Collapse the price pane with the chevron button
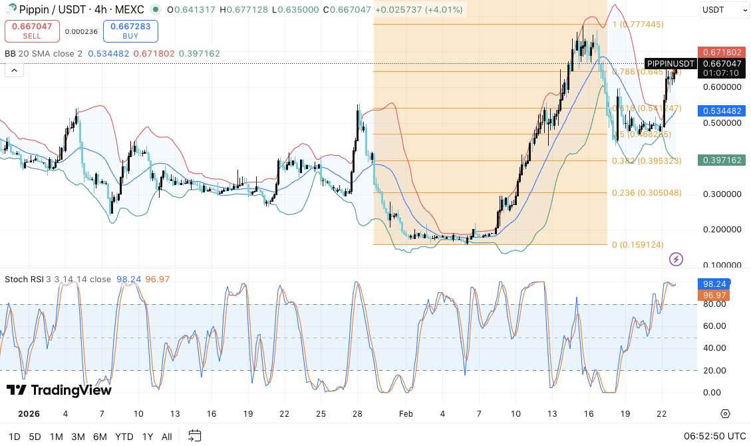This screenshot has height=446, width=751. coord(14,69)
